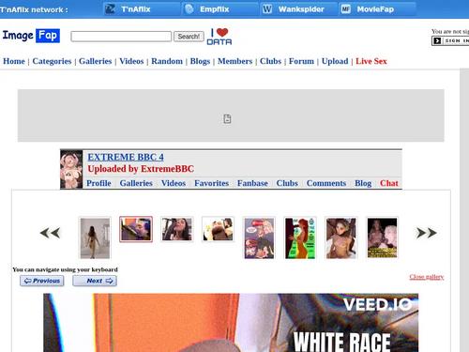The image size is (469, 352).
Task: Switch to the uploader's Profile tab
Action: 98,183
